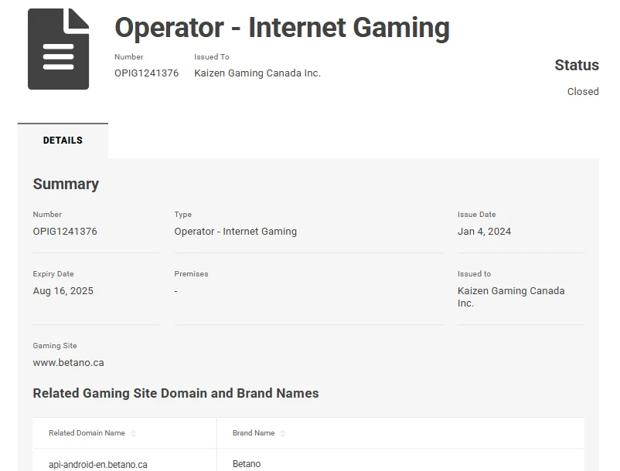Image resolution: width=620 pixels, height=471 pixels.
Task: Click Related Gaming Site Domain and Brand Names heading
Action: (175, 393)
